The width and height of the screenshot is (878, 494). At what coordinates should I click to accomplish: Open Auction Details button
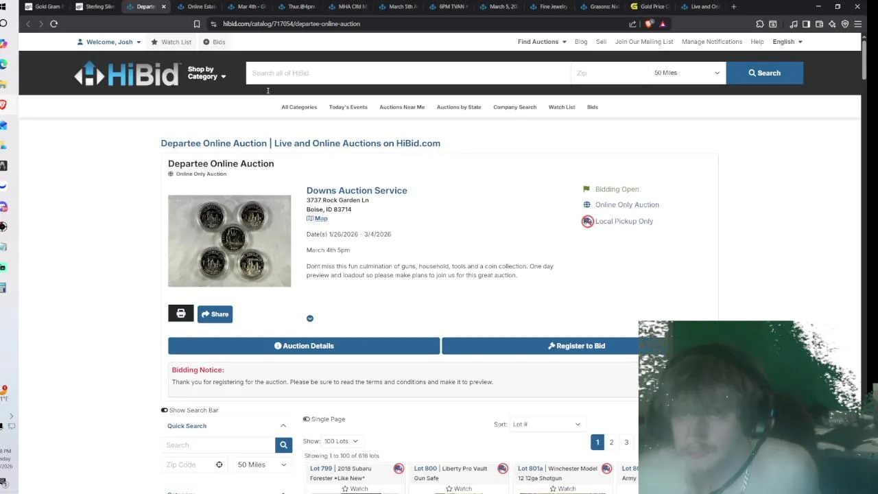point(304,346)
